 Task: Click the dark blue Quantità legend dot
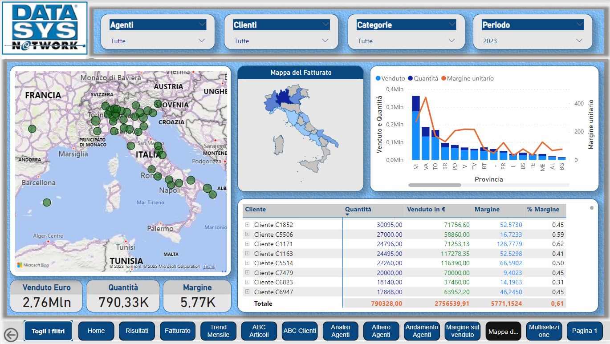click(410, 78)
